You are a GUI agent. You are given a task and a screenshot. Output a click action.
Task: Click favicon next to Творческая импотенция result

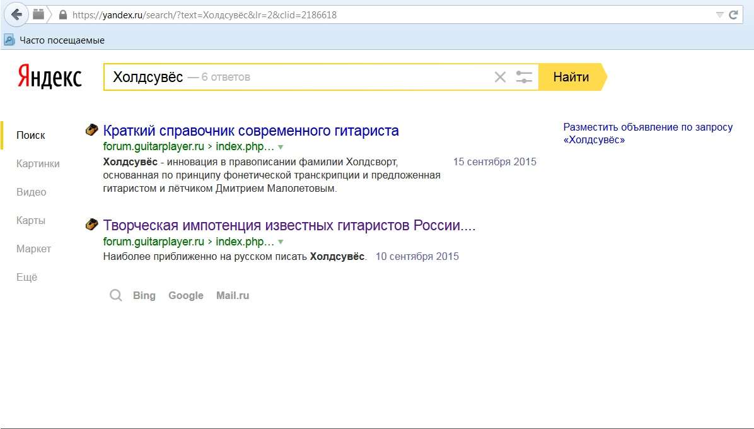tap(91, 225)
